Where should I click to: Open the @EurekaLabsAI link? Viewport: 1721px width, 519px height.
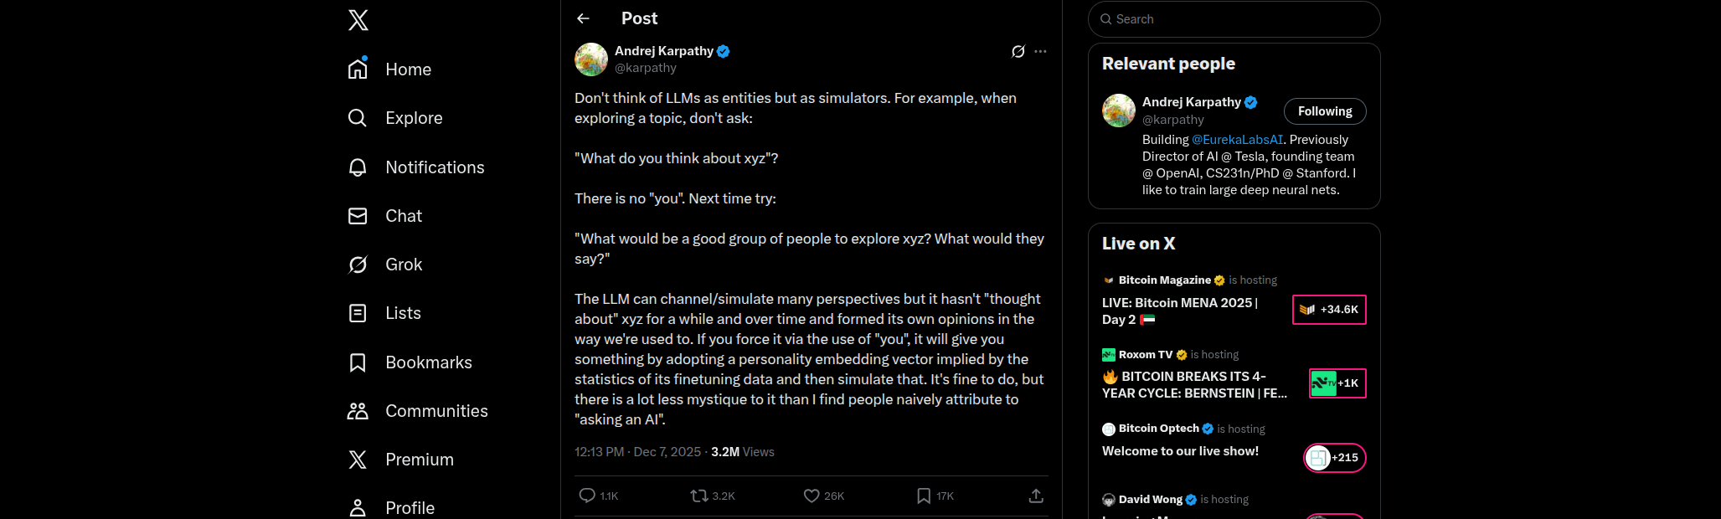[x=1237, y=140]
